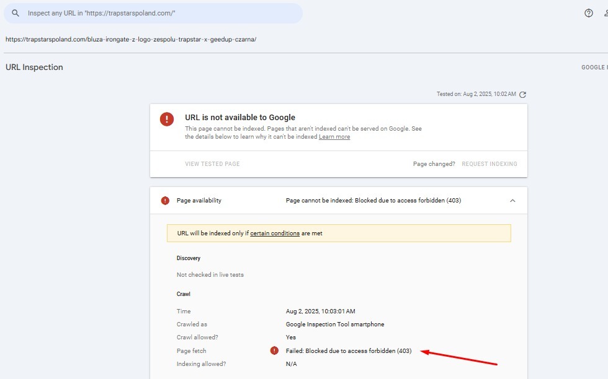
Task: Collapse the Page availability section chevron
Action: coord(512,201)
